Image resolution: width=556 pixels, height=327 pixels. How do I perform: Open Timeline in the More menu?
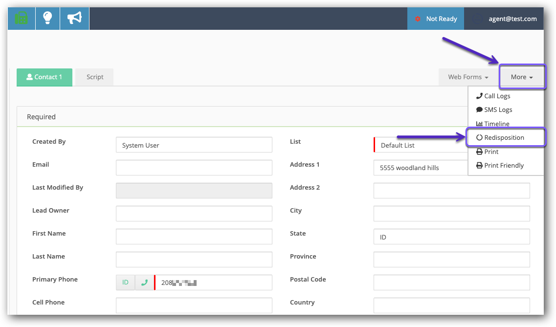pyautogui.click(x=496, y=124)
